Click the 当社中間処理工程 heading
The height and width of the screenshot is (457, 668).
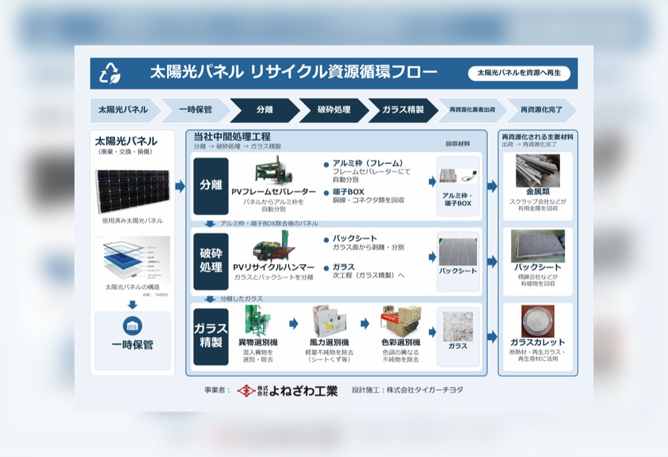(x=232, y=137)
